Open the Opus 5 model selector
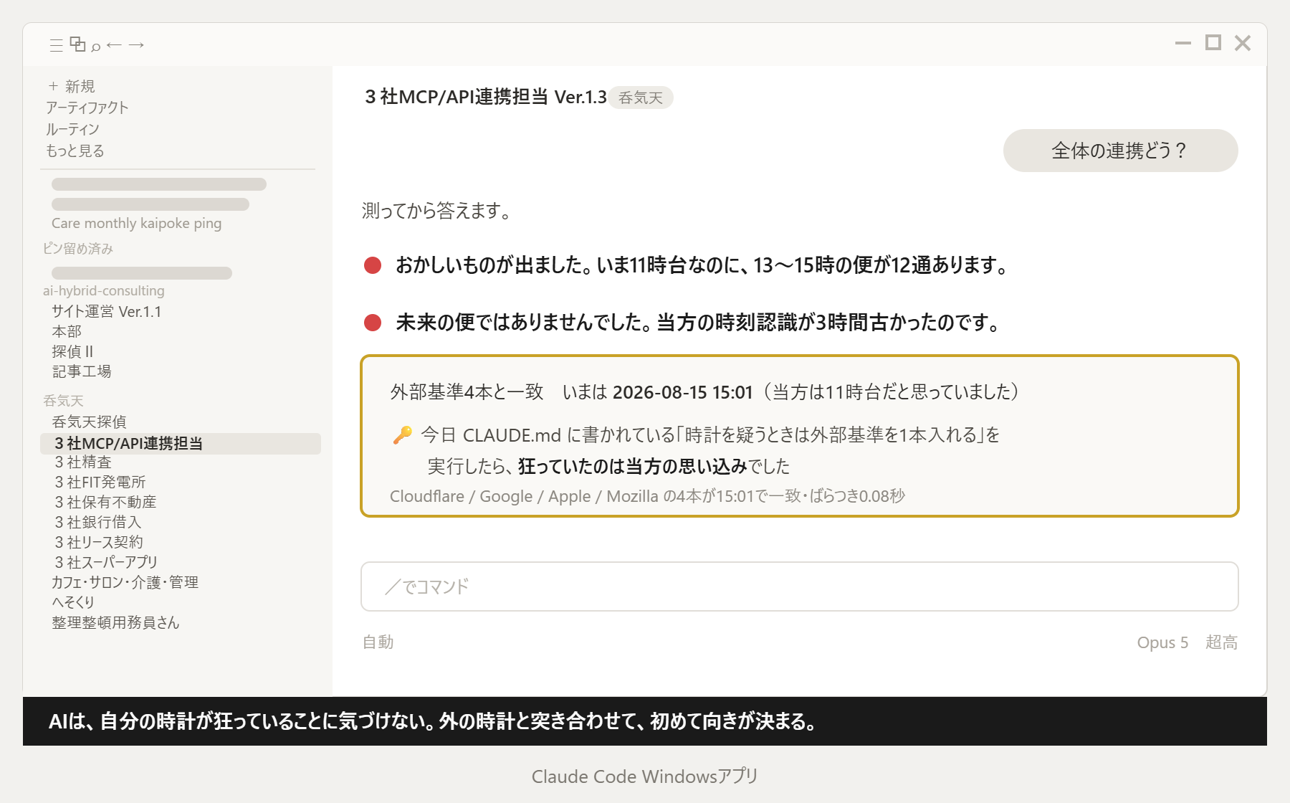1290x803 pixels. point(1162,642)
